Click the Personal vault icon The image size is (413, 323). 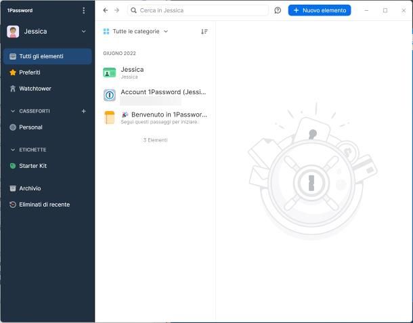click(x=13, y=127)
